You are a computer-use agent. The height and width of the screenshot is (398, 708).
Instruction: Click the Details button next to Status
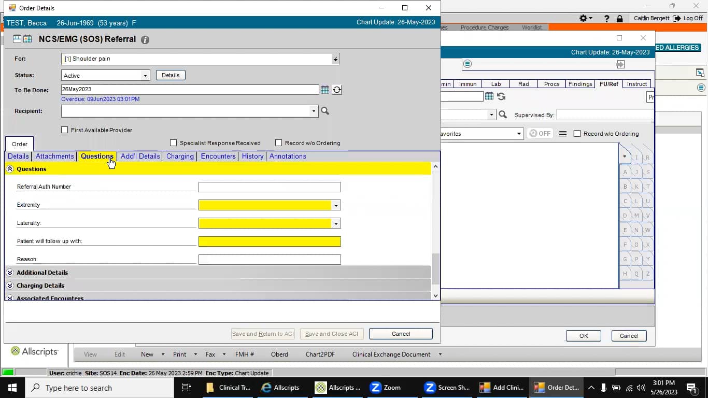(171, 75)
